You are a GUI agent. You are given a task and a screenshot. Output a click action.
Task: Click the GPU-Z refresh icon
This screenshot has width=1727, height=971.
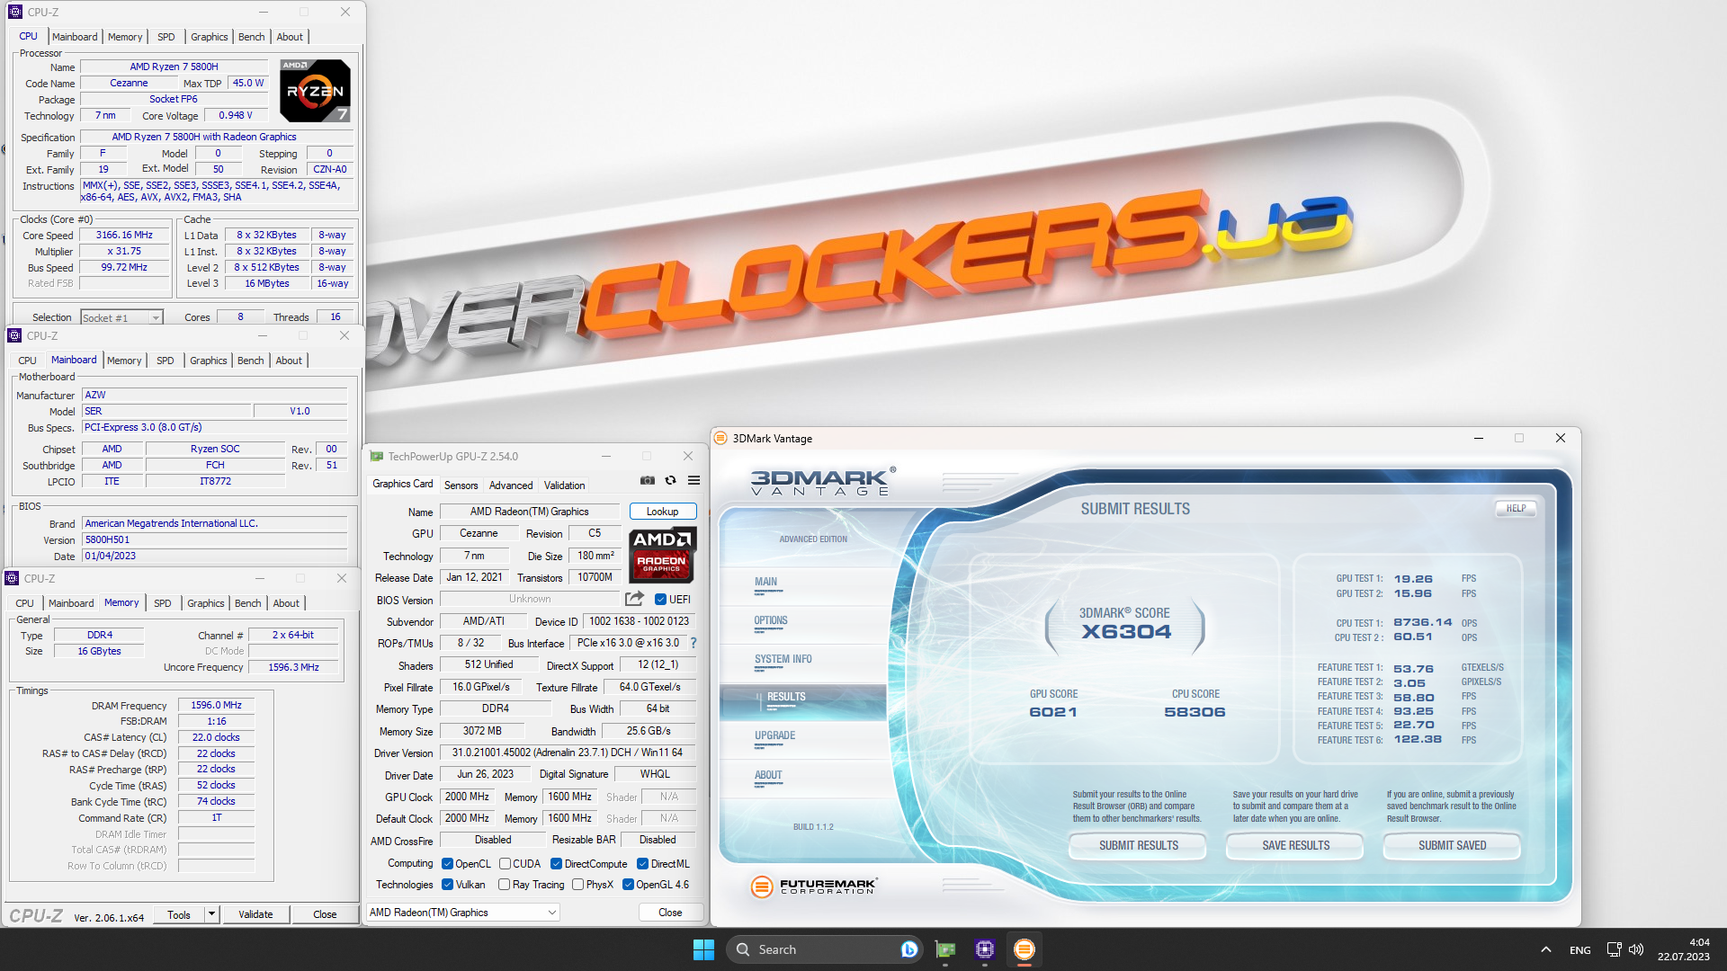tap(670, 480)
